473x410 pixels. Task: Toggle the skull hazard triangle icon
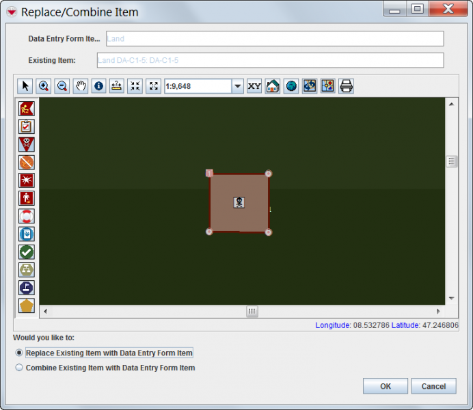click(x=27, y=144)
